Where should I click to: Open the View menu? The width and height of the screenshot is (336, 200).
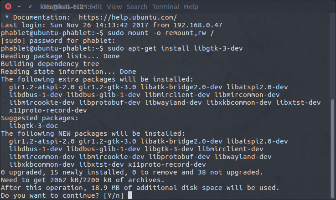coord(114,7)
